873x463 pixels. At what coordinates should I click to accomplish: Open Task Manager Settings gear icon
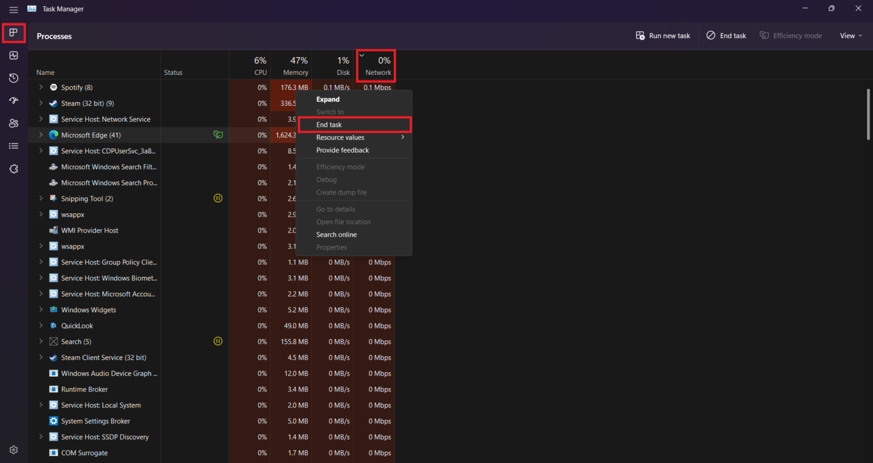point(13,449)
